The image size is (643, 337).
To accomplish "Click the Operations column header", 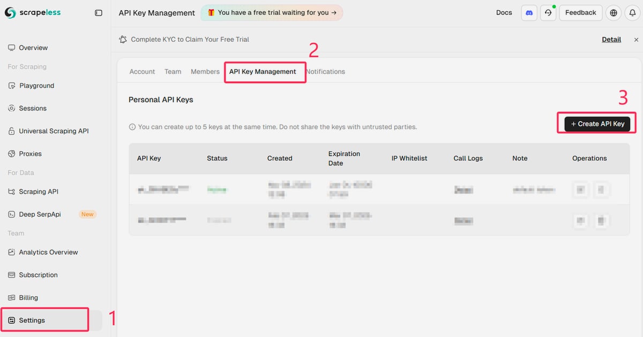I will coord(589,158).
